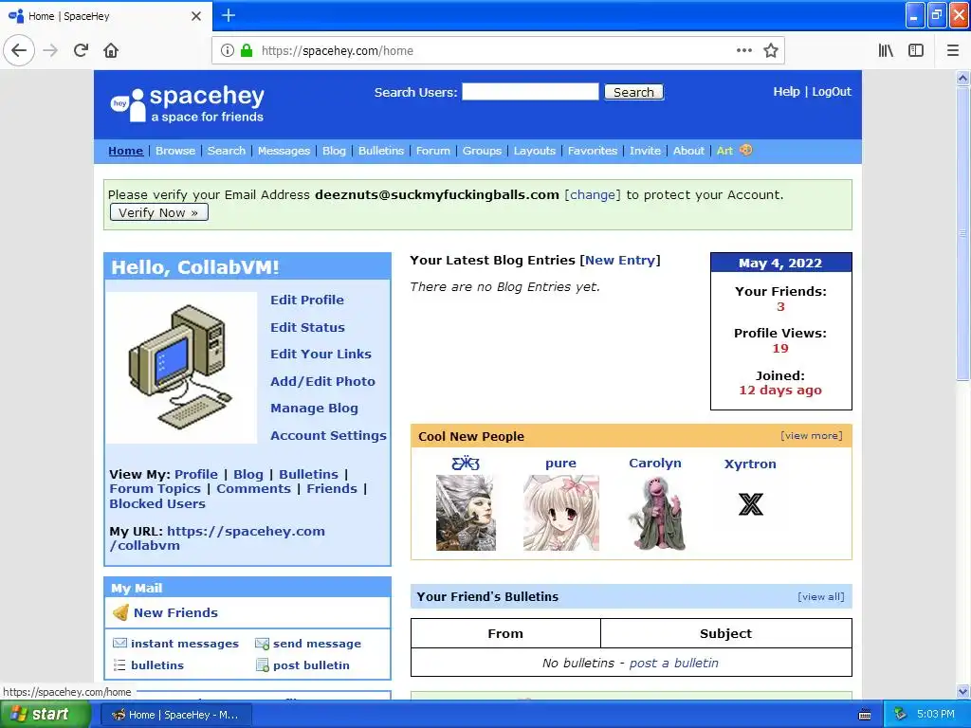Click the Art palette icon in navigation

[x=745, y=150]
